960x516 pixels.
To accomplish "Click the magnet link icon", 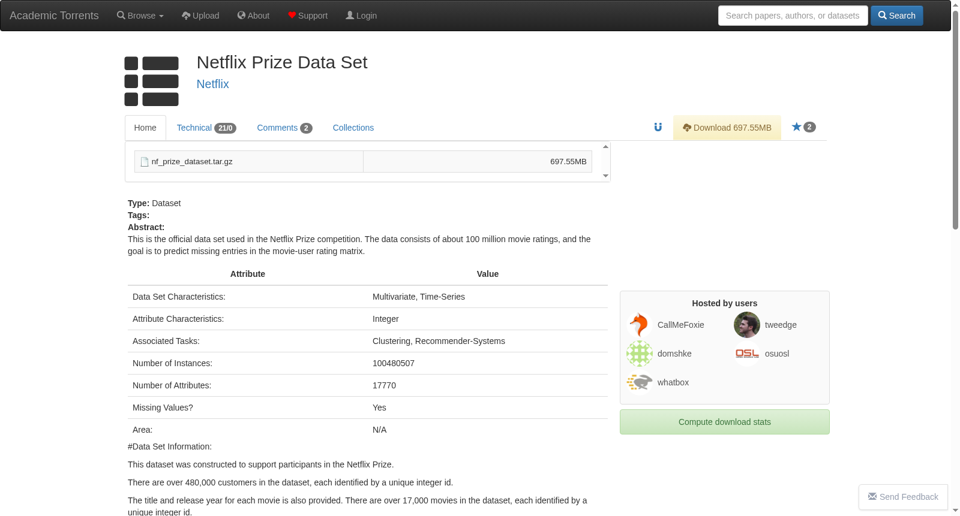I will click(658, 127).
